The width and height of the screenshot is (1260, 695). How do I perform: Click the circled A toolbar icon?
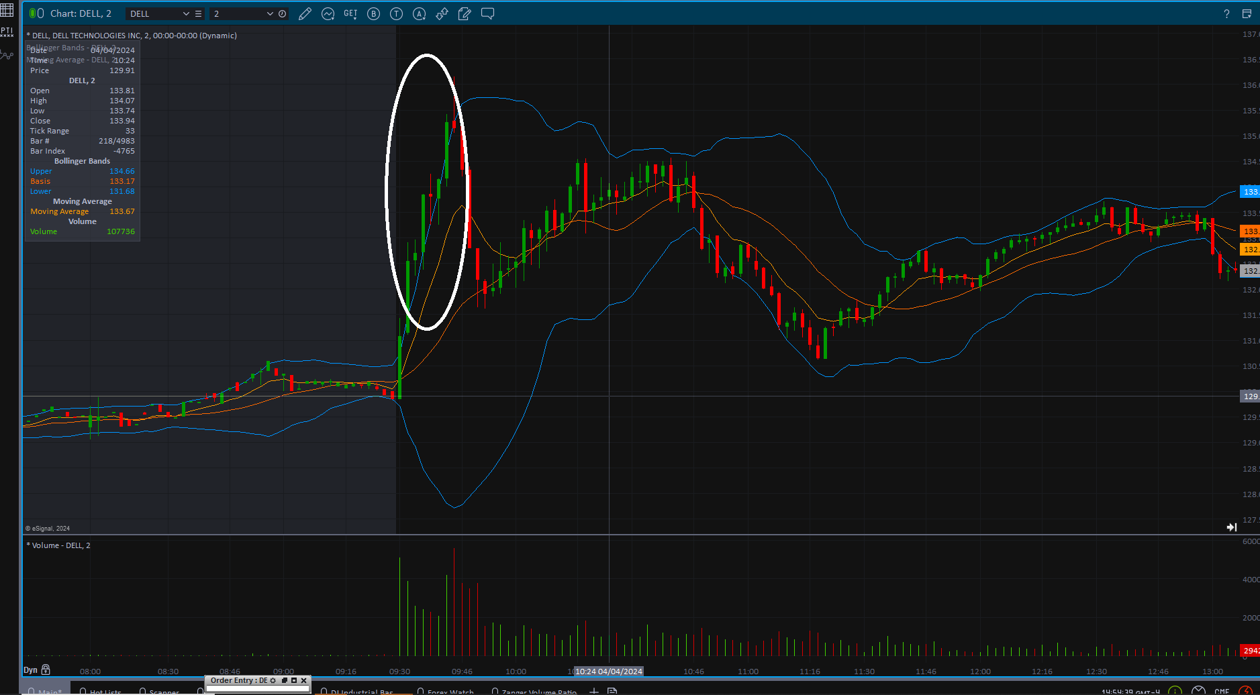pyautogui.click(x=420, y=14)
